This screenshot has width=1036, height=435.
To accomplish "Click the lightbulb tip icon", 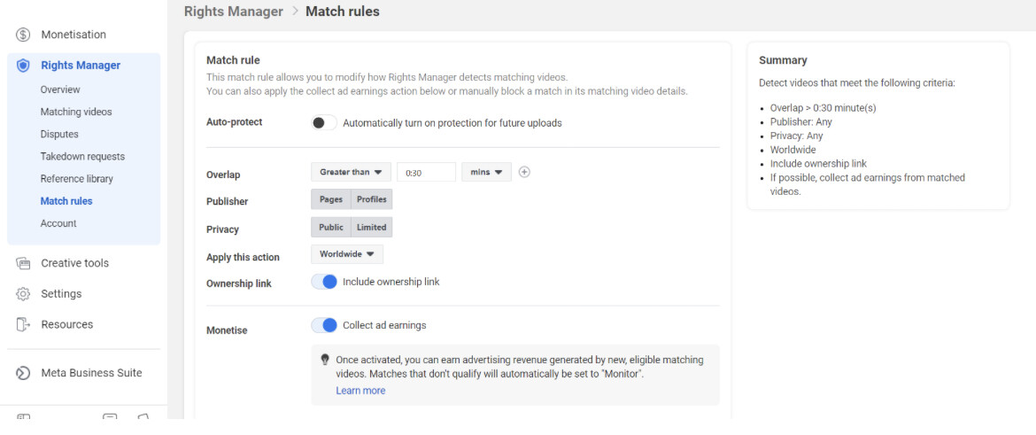I will 325,360.
